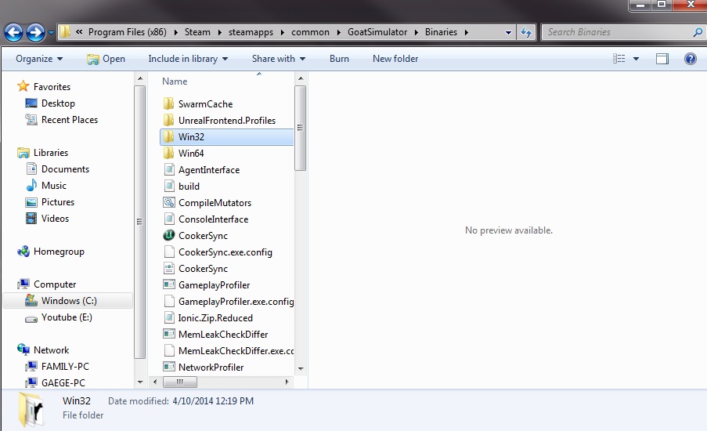Click New folder button
707x431 pixels.
coord(395,59)
